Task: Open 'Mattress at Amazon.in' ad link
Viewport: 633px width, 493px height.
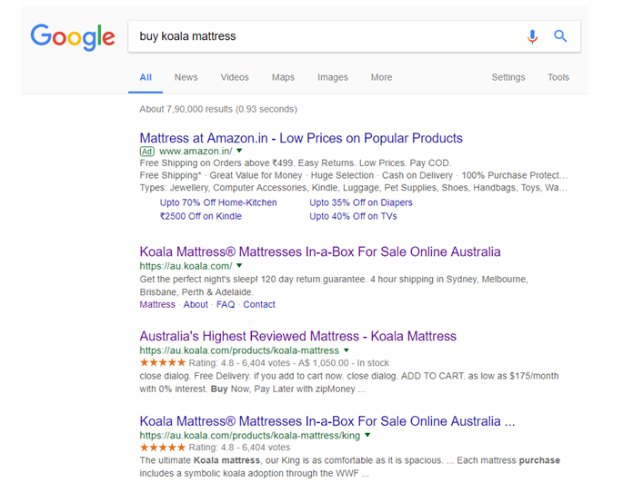Action: pos(301,138)
